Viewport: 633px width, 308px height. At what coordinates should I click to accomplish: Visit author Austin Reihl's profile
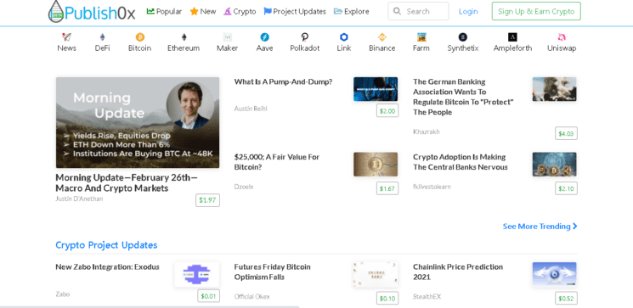[x=251, y=109]
